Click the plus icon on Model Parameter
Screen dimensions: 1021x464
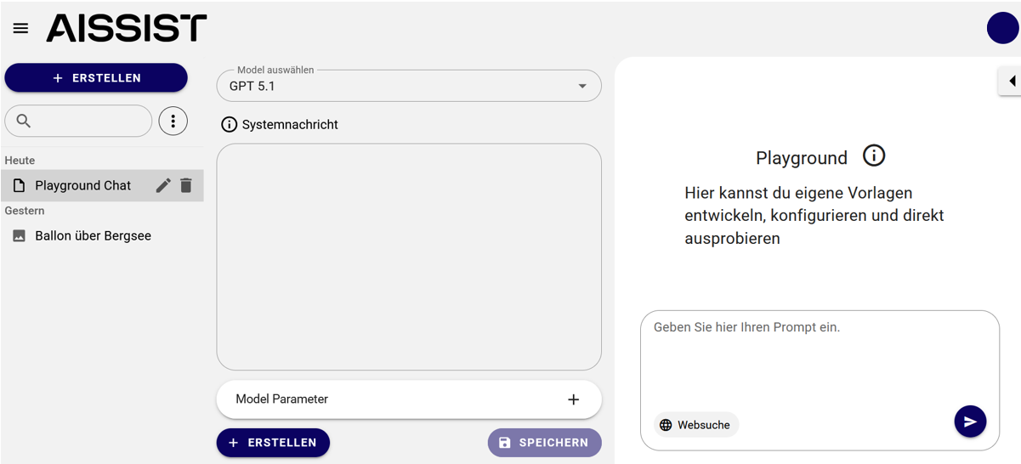[x=574, y=399]
